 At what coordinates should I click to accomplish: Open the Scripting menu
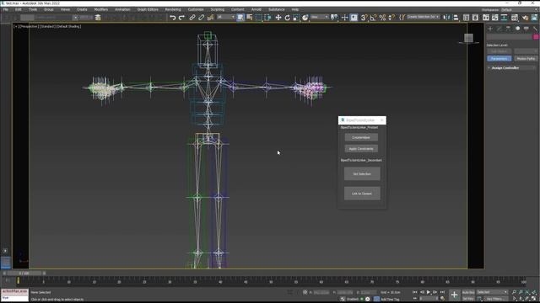point(218,9)
